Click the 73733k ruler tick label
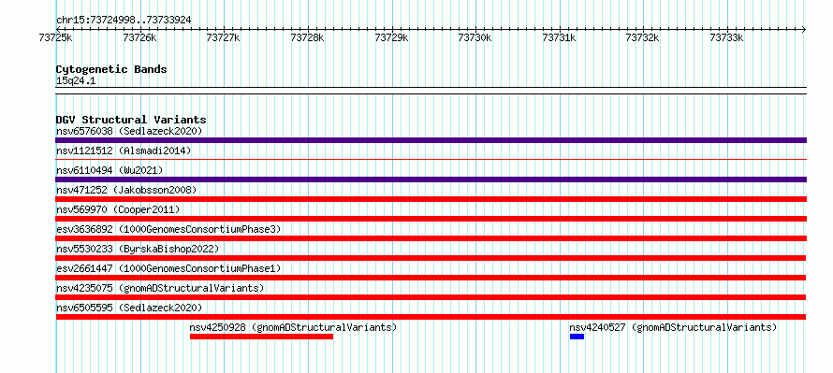 pos(726,37)
